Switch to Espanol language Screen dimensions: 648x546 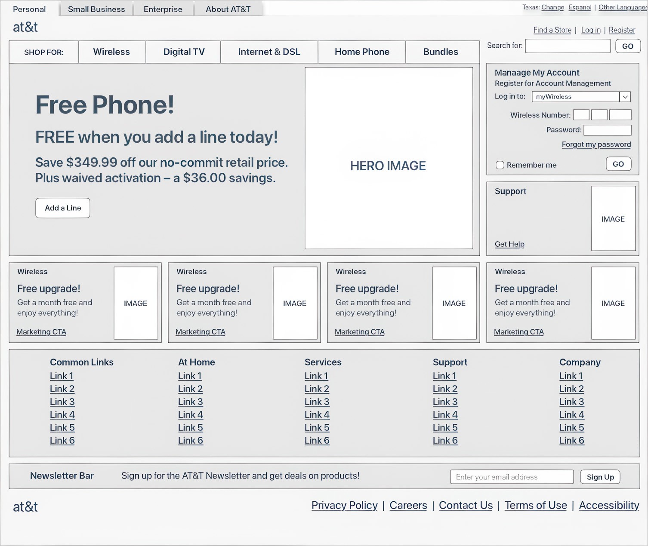(580, 7)
